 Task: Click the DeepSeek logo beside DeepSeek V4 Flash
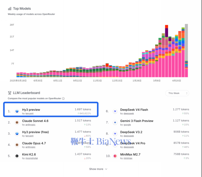[x=115, y=111]
